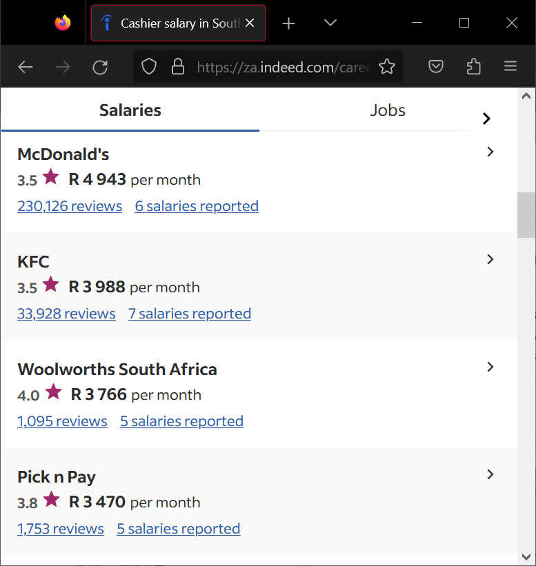Maximize the Firefox window

464,23
